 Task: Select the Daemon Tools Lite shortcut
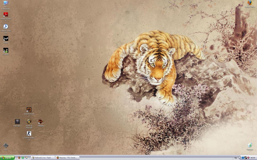[6, 29]
